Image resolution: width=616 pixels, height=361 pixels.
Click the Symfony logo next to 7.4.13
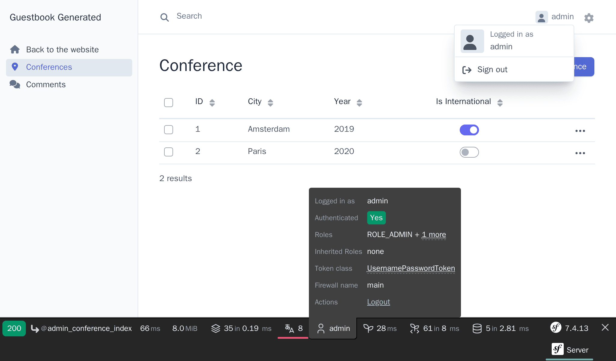(556, 327)
